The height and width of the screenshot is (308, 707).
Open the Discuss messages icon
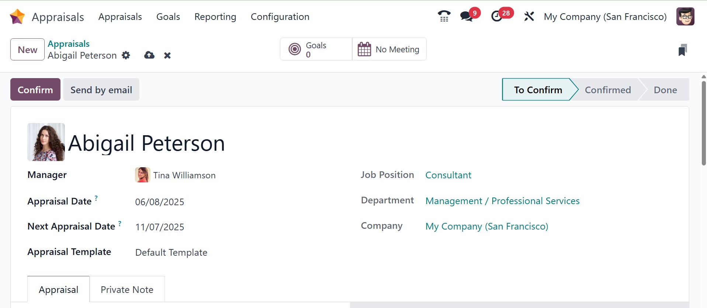467,17
